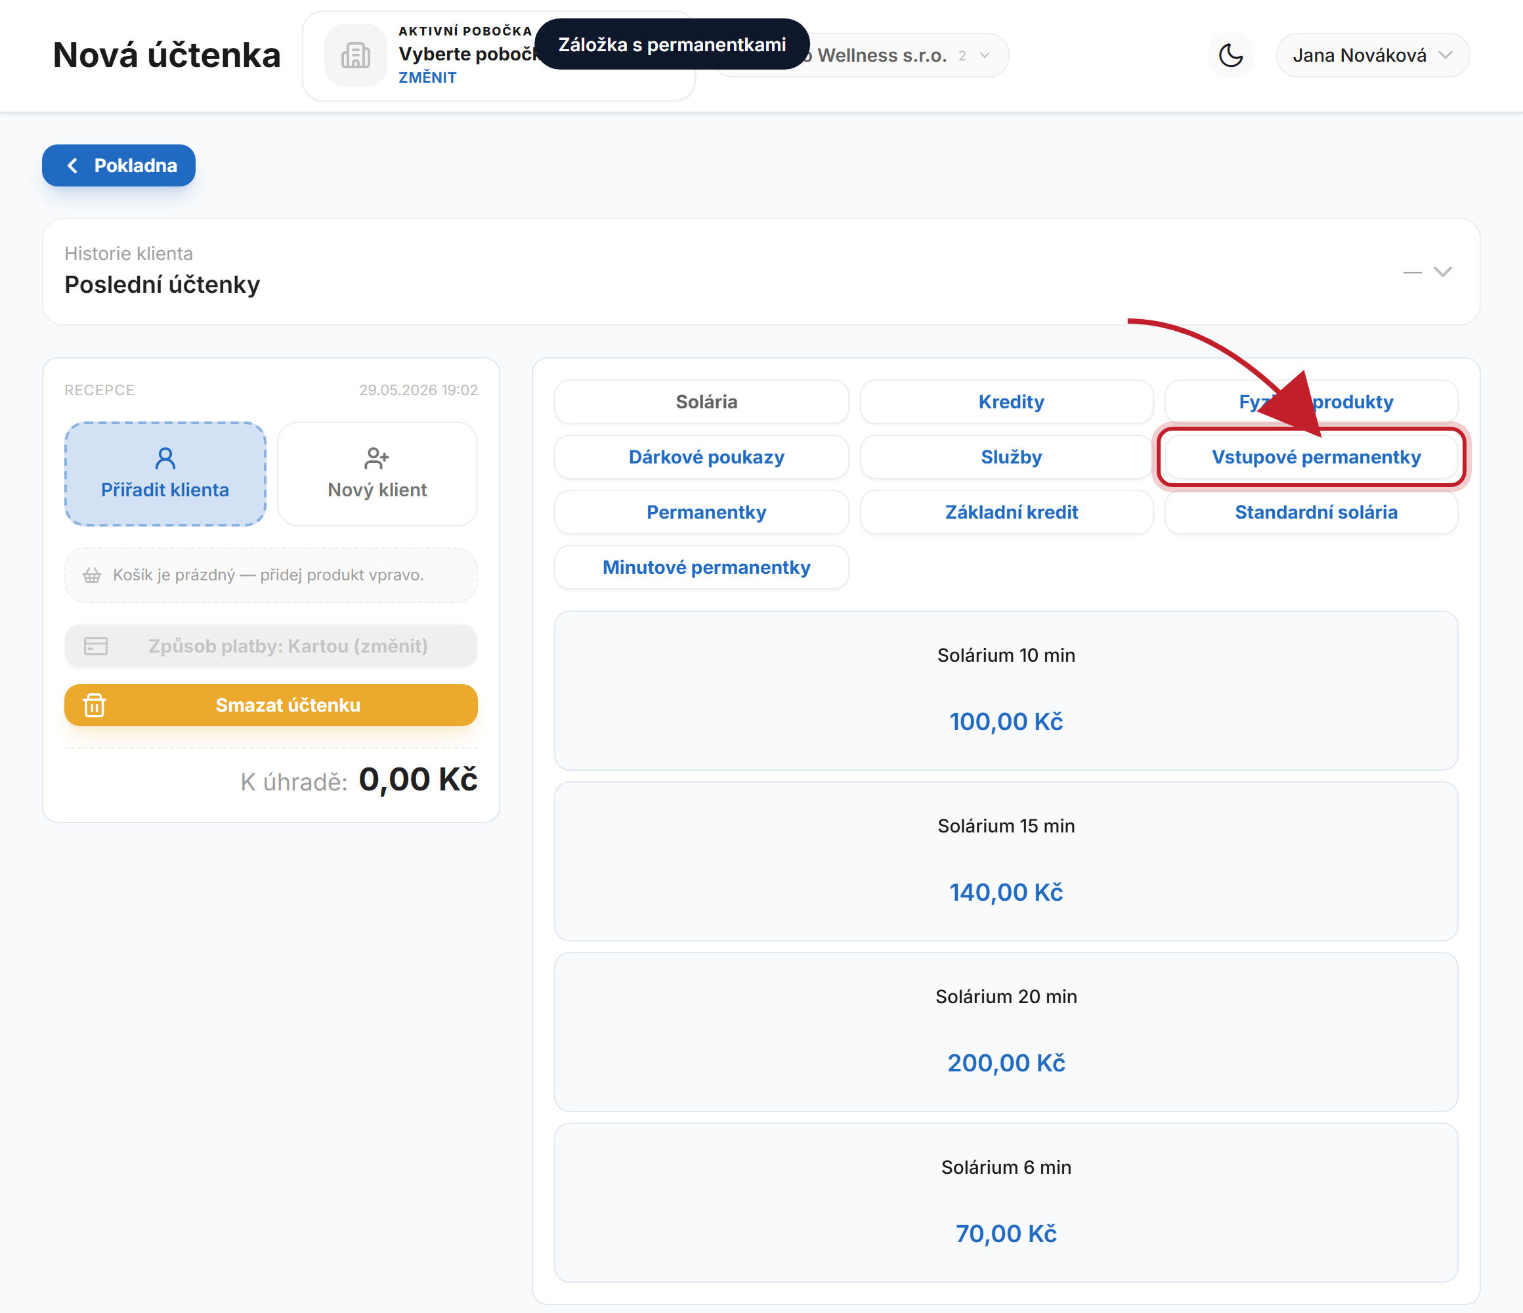
Task: Add Solárium 6 min product to cart
Action: pyautogui.click(x=1006, y=1203)
